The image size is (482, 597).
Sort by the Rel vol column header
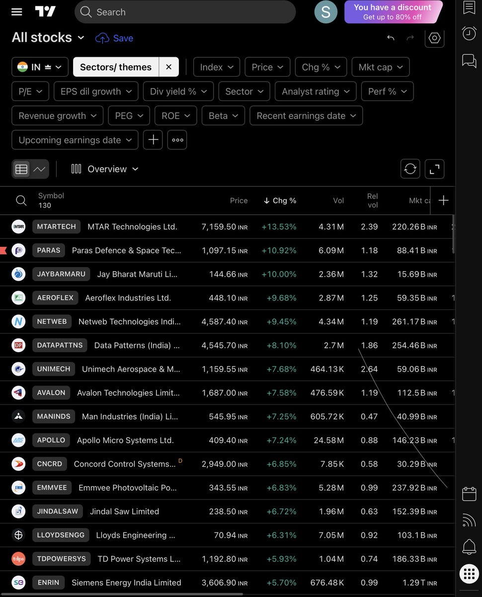click(373, 200)
